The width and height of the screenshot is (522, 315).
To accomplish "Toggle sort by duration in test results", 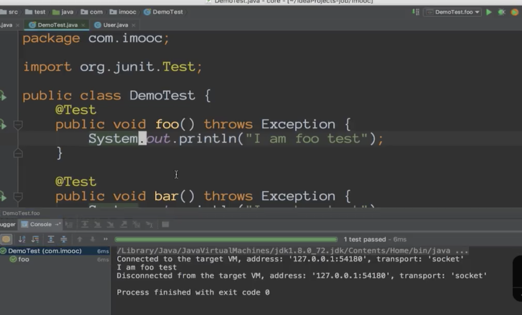I will tap(35, 239).
